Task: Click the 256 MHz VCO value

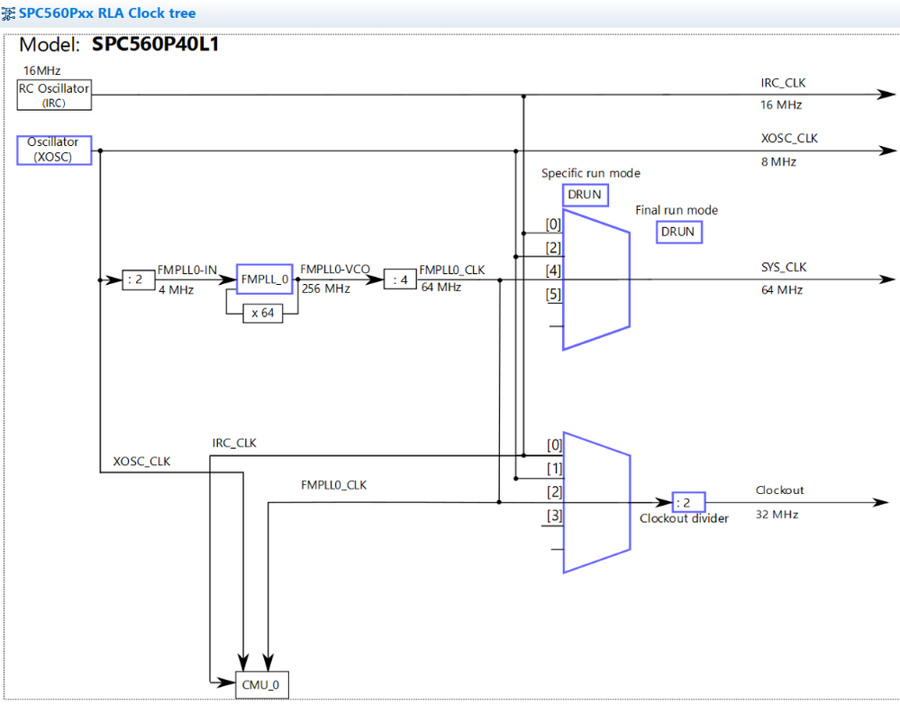Action: tap(326, 288)
